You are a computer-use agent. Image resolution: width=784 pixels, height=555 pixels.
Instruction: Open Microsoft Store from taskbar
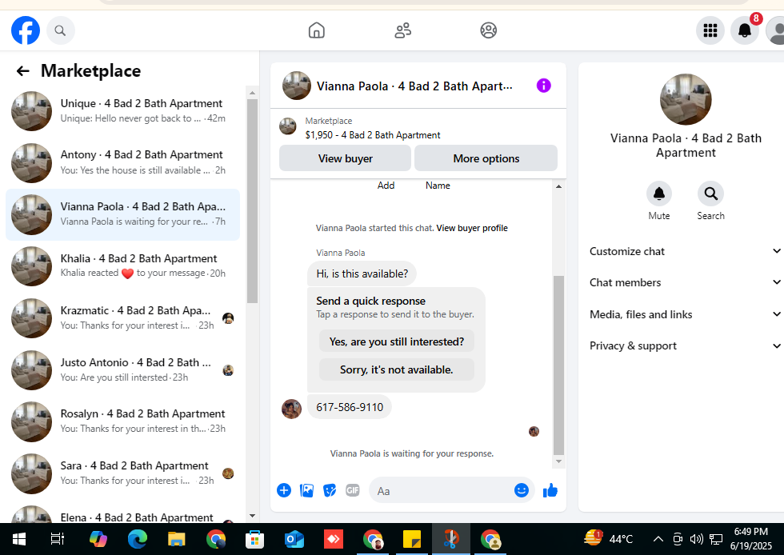point(254,539)
